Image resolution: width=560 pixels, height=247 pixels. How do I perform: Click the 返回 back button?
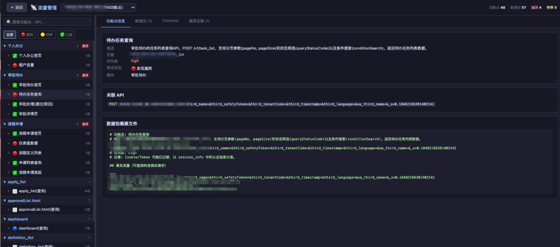(x=17, y=7)
